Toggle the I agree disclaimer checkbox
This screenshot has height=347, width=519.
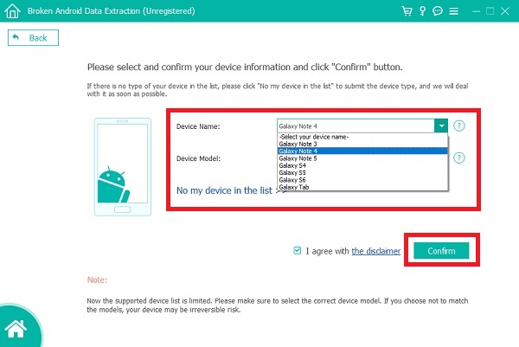298,251
